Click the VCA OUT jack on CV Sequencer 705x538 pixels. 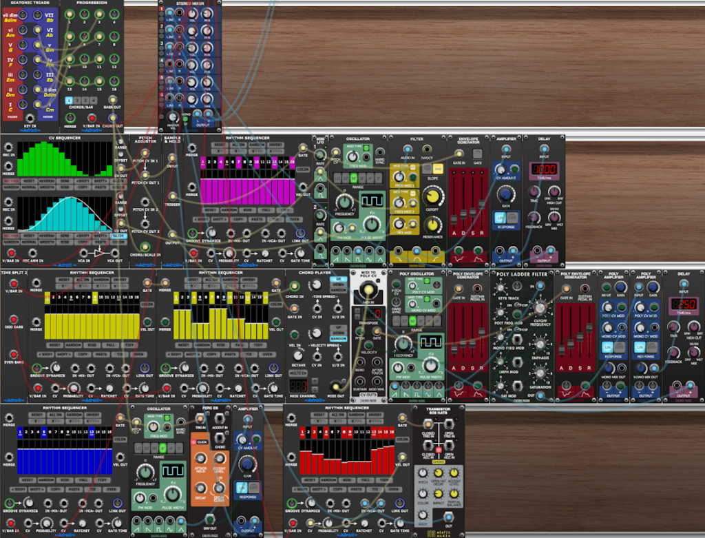pyautogui.click(x=115, y=253)
